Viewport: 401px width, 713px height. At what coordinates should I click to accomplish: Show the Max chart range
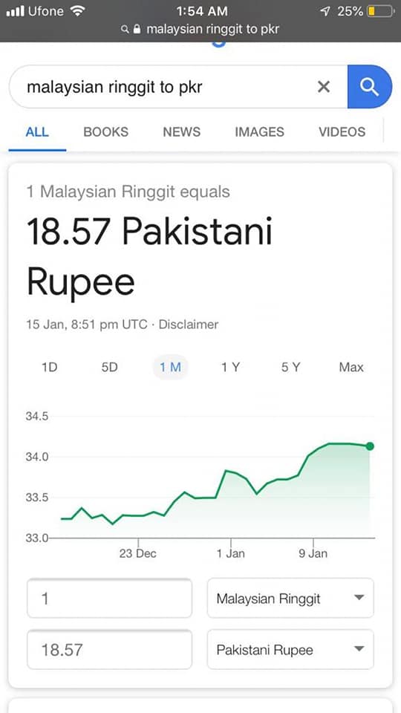(351, 368)
